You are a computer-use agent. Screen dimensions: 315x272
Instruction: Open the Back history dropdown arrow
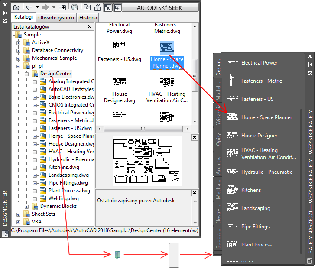coord(37,7)
